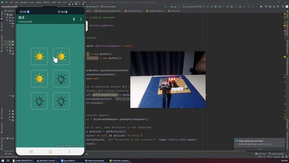Open the Project tool window side tab
Viewport: 289px width, 163px height.
[2, 14]
